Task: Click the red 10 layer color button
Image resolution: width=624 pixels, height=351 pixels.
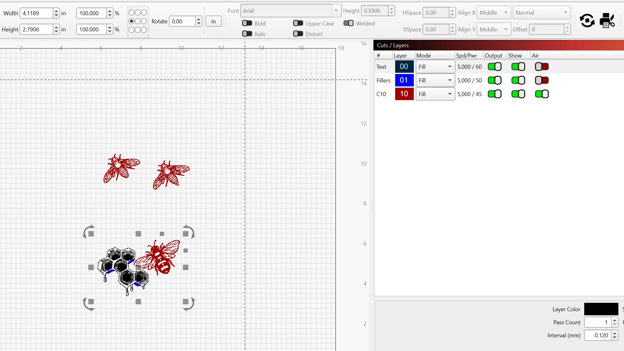Action: coord(404,94)
